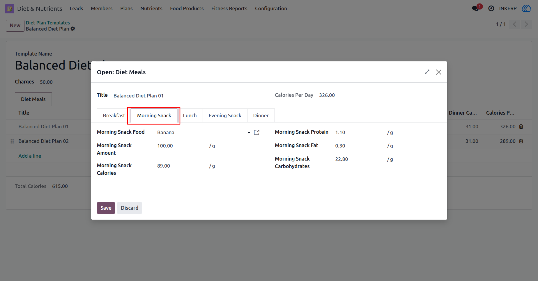Go to previous record arrow
This screenshot has height=281, width=538.
point(515,24)
